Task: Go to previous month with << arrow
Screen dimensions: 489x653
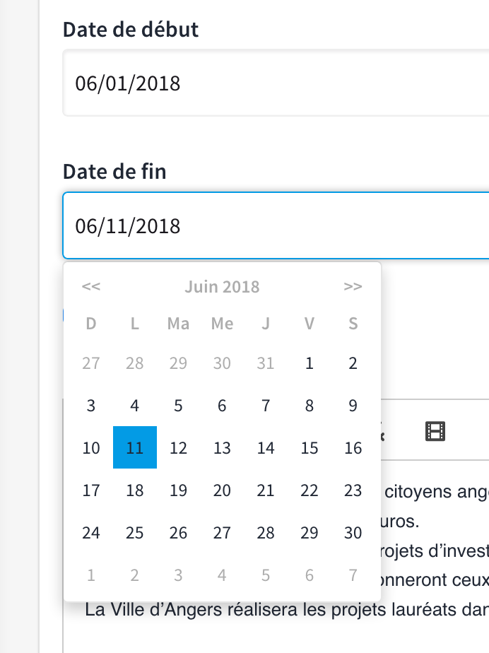Action: 91,287
